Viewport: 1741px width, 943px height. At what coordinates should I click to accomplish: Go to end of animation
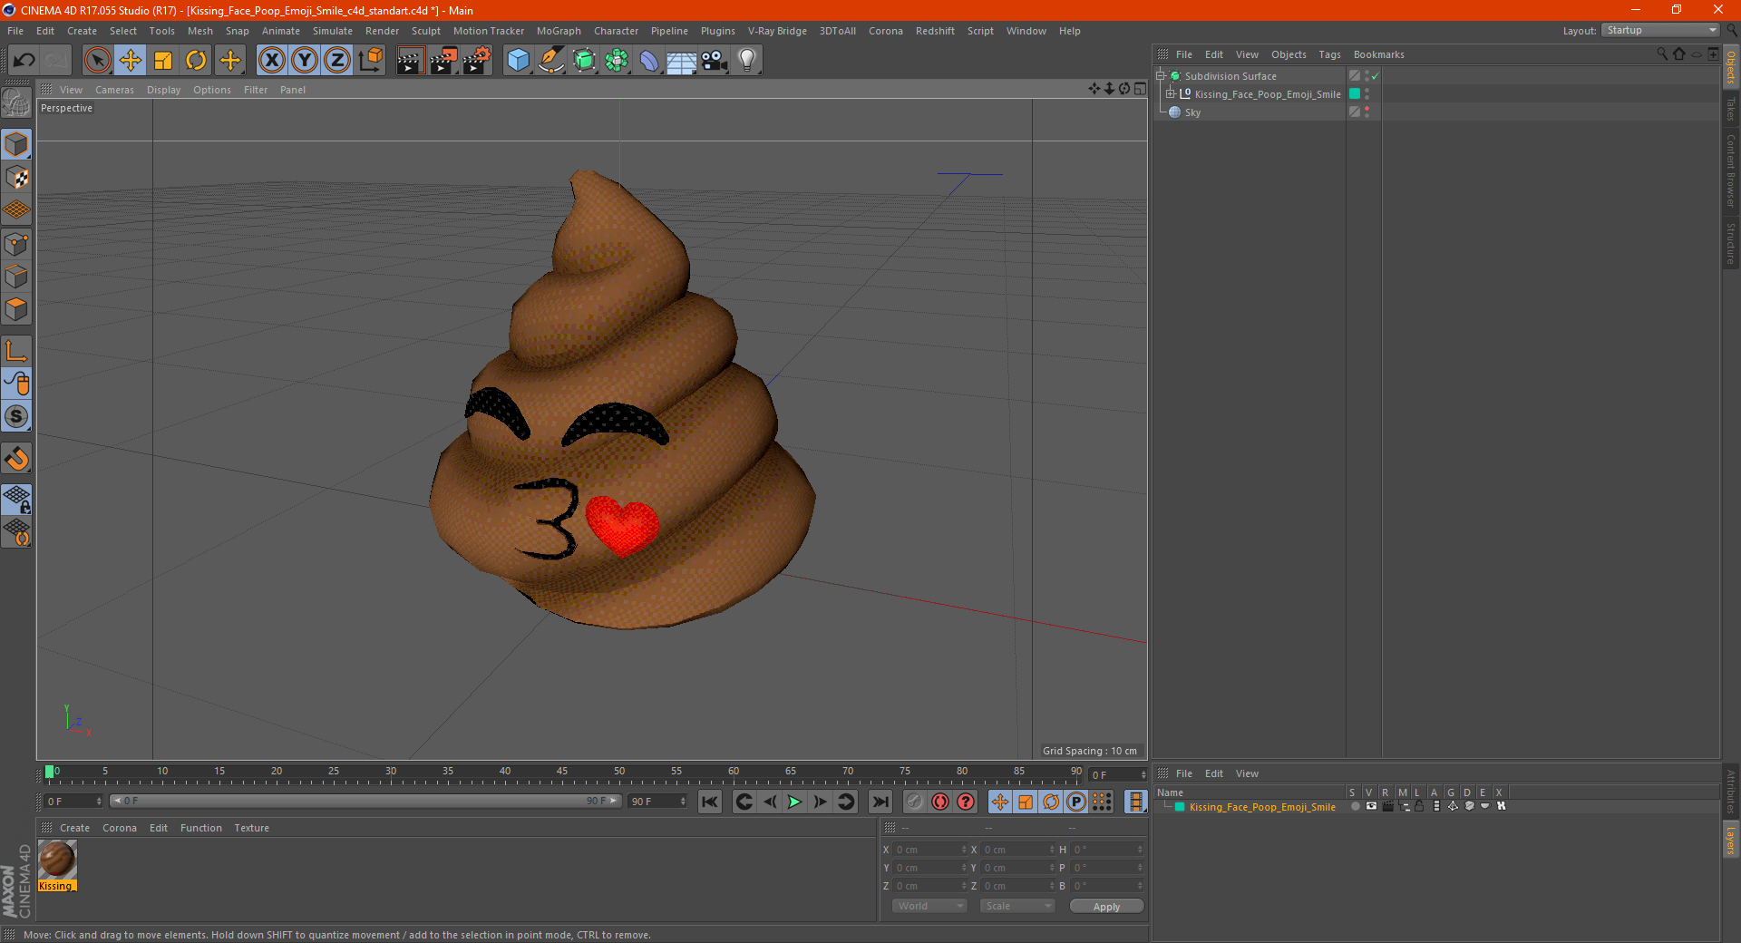(x=880, y=802)
